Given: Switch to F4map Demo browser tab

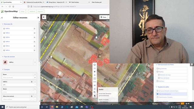Looking at the screenshot, I should point(56,2).
